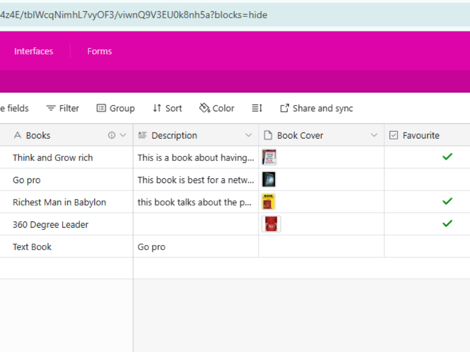Image resolution: width=470 pixels, height=352 pixels.
Task: Expand the Books column dropdown arrow
Action: pos(123,135)
